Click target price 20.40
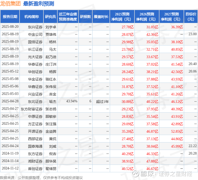This screenshot has height=180, width=198. tap(193, 64)
